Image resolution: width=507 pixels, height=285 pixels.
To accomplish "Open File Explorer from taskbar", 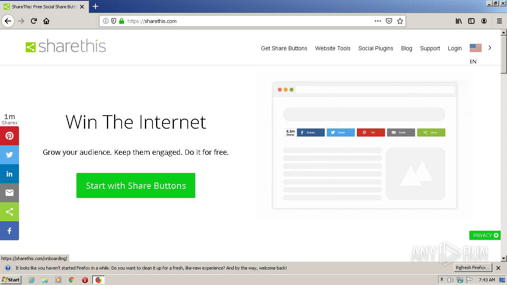I will tap(45, 280).
